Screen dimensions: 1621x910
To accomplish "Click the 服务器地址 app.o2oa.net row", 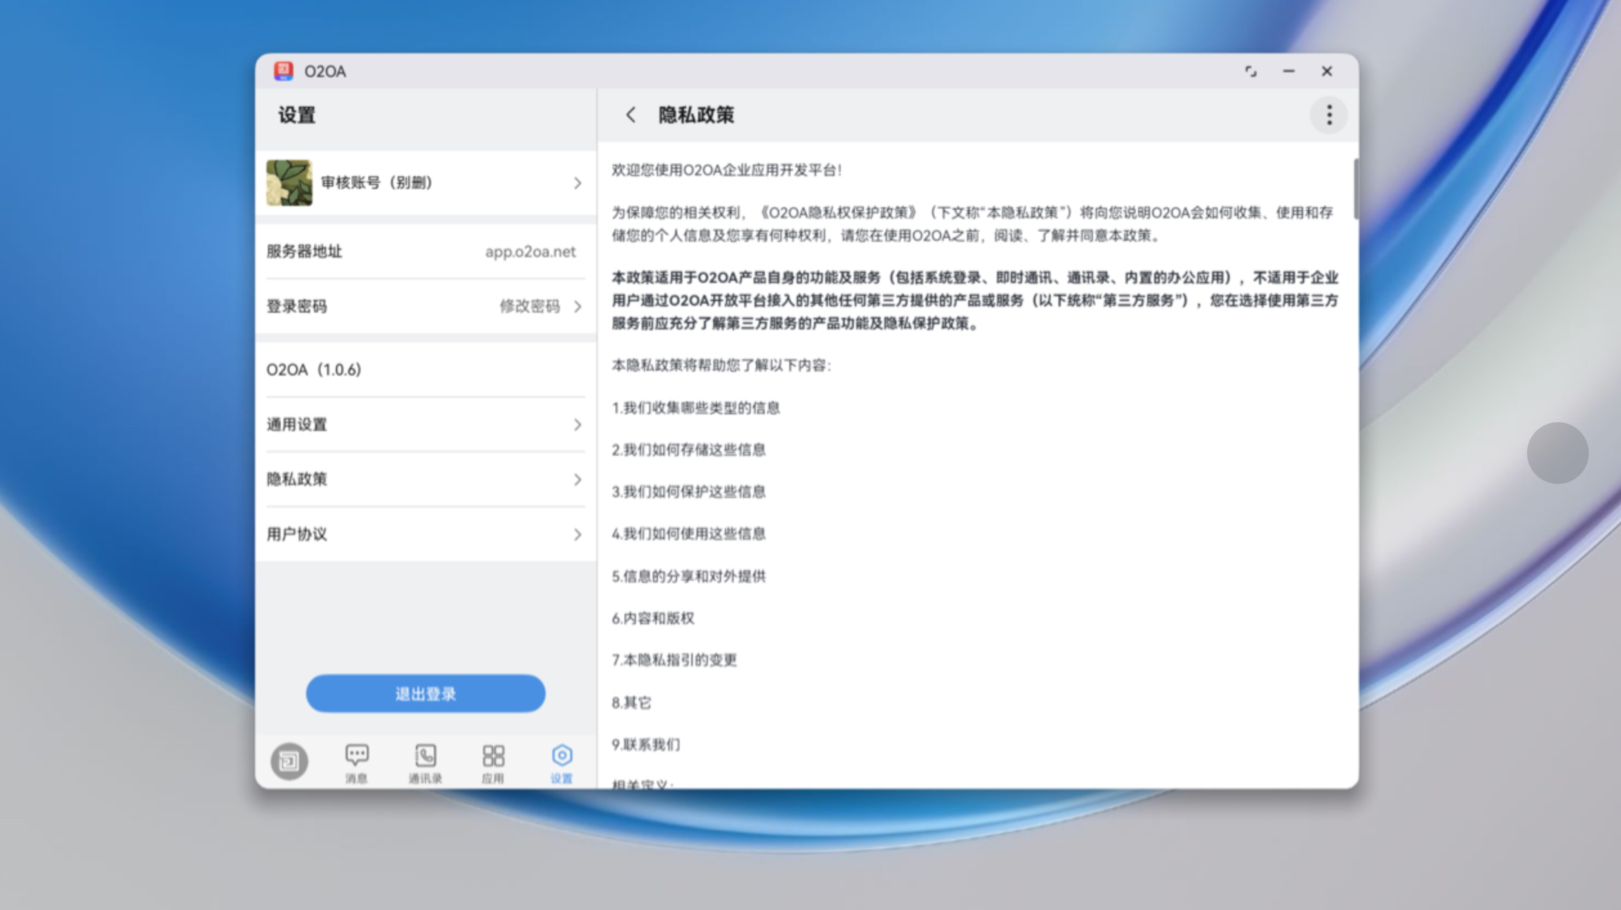I will click(425, 252).
